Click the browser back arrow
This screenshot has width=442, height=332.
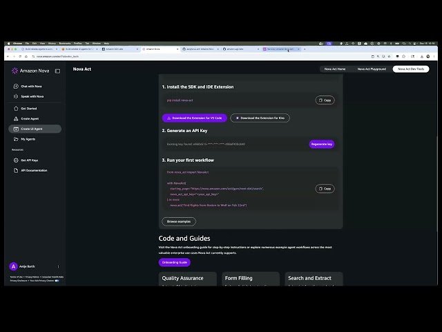[x=8, y=57]
